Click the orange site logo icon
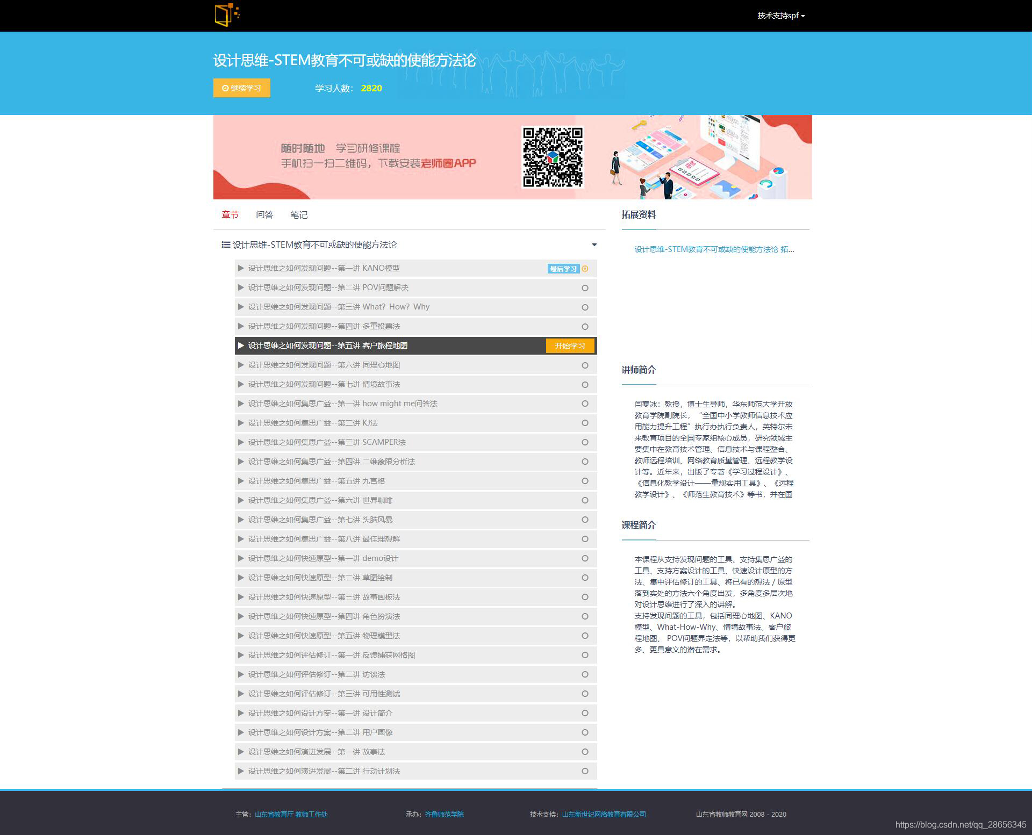 226,15
